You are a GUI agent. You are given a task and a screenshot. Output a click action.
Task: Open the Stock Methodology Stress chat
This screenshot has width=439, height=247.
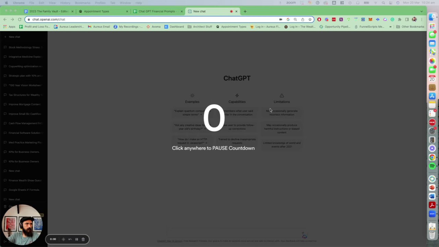coord(24,47)
